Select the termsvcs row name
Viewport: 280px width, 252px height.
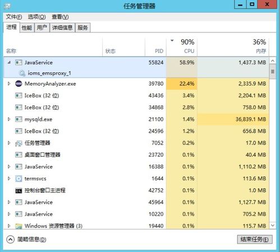[35, 179]
